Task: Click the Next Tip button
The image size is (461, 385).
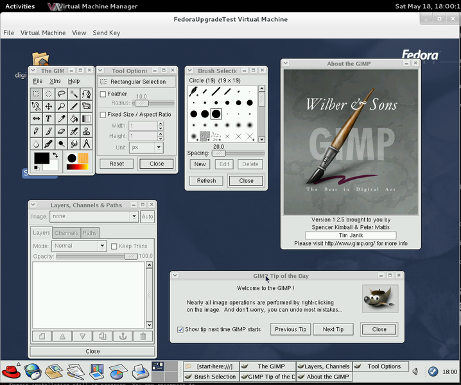Action: pos(333,329)
